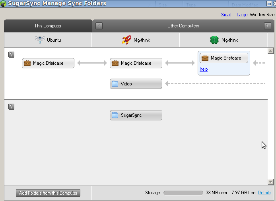The height and width of the screenshot is (201, 276).
Task: Click the green clover Mg-think icon
Action: [x=214, y=40]
